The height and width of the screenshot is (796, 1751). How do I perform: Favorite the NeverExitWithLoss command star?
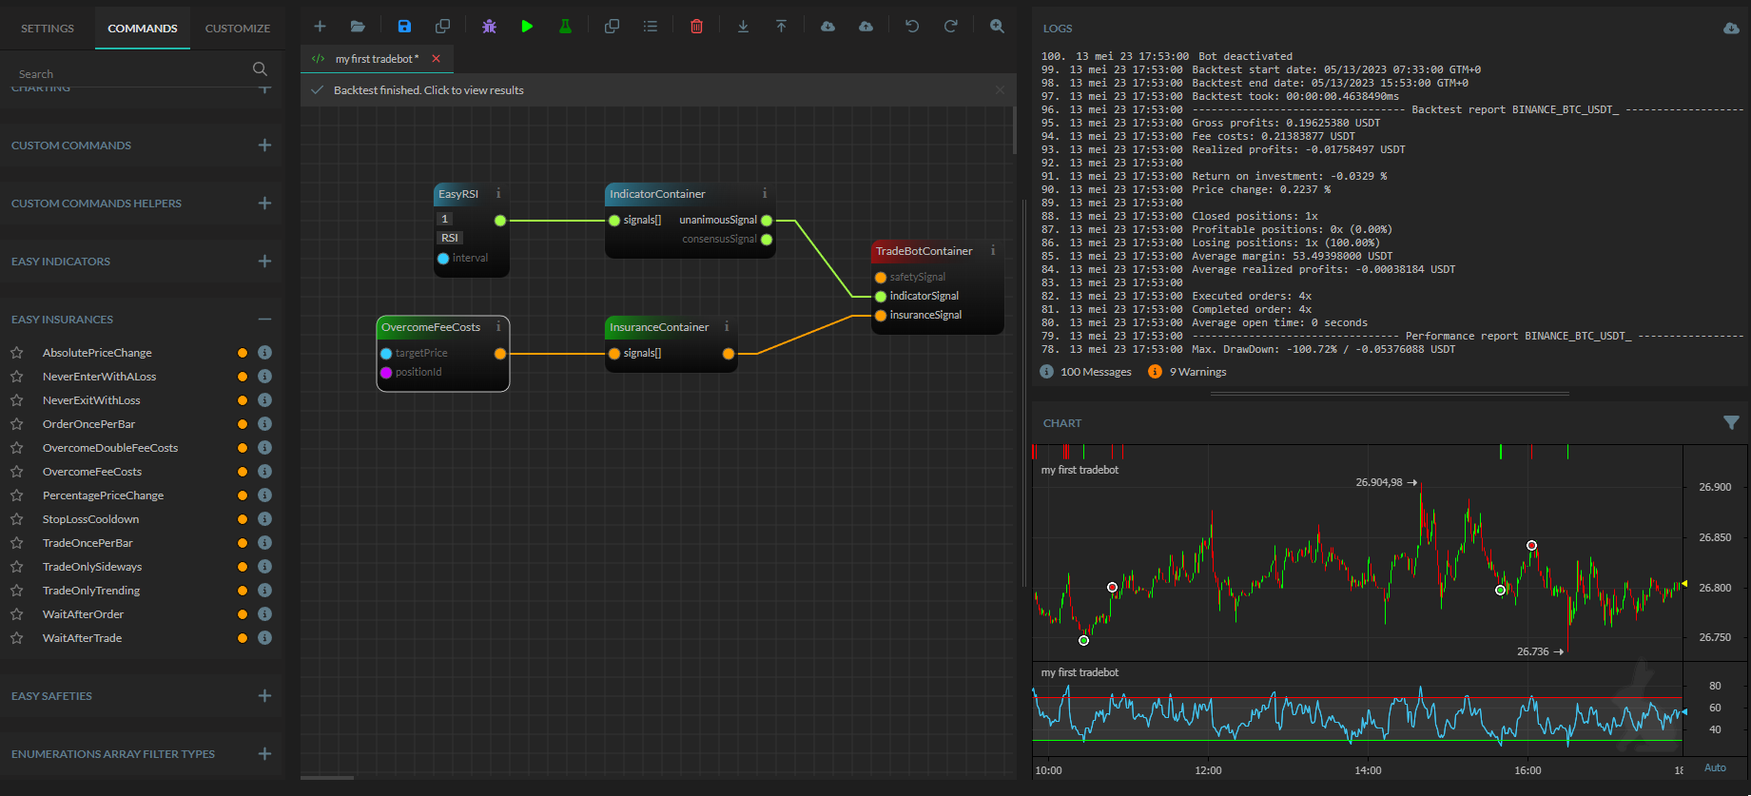click(17, 400)
